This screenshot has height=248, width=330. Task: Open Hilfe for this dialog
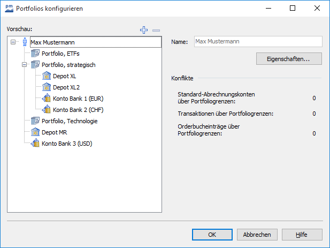click(302, 235)
